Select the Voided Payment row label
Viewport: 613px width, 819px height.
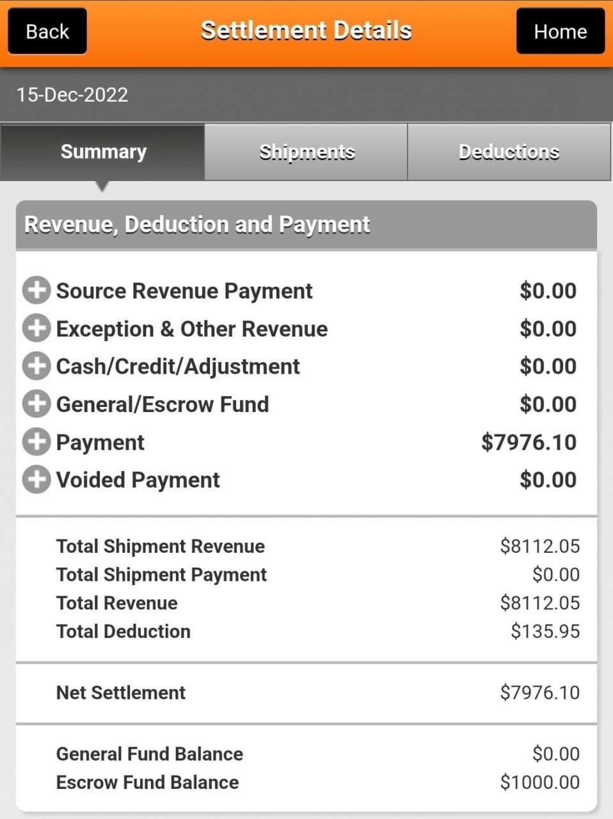tap(138, 480)
